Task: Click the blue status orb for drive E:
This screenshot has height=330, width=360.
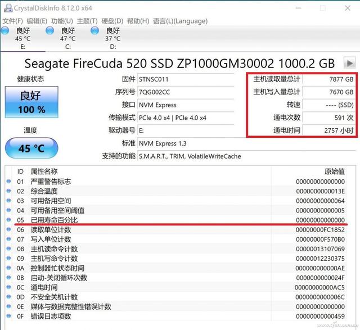Action: [5, 30]
